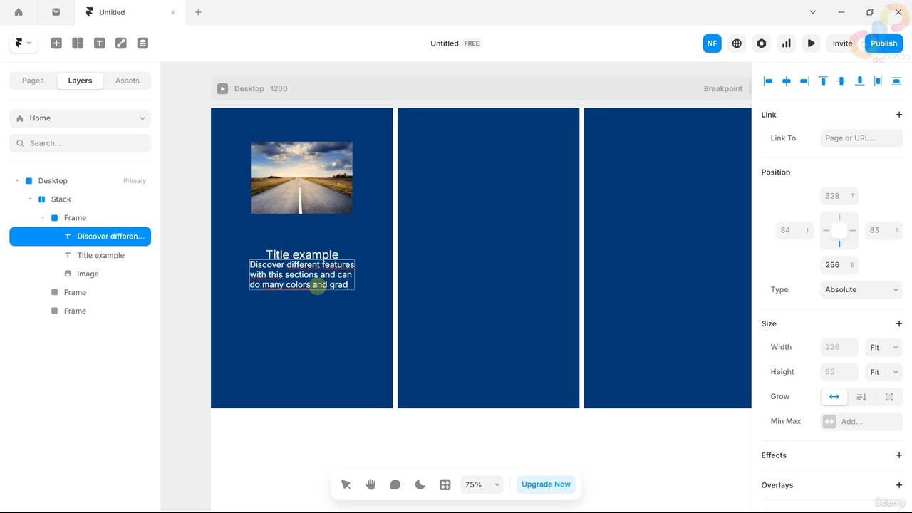Click desktop breakpoint play icon
912x513 pixels.
click(x=222, y=88)
